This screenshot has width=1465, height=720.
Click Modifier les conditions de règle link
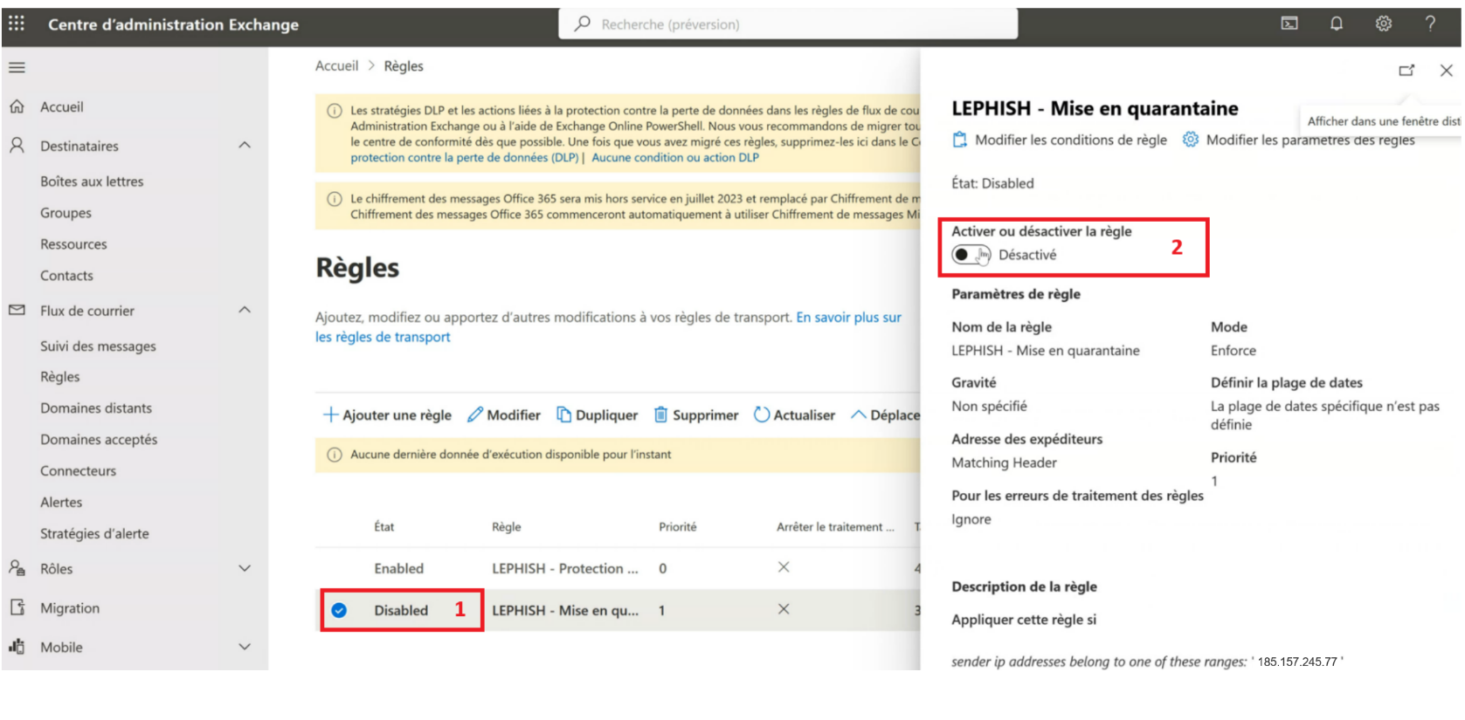tap(1060, 141)
